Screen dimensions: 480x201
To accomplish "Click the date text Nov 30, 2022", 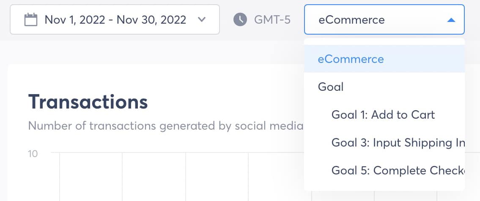I will point(151,20).
